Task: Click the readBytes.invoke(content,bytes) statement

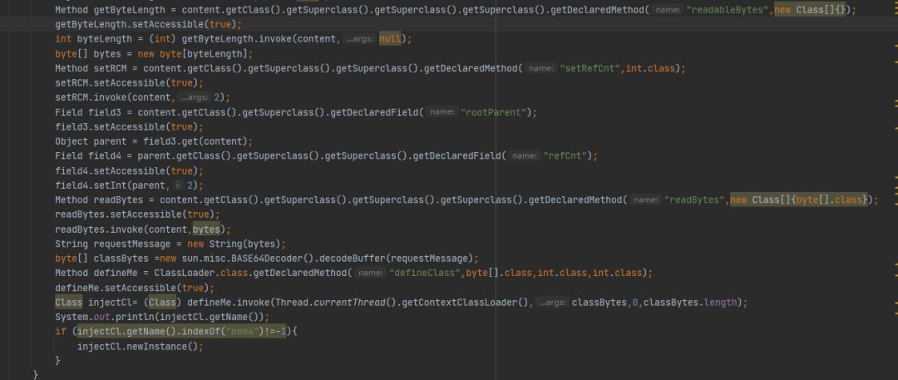Action: point(143,229)
